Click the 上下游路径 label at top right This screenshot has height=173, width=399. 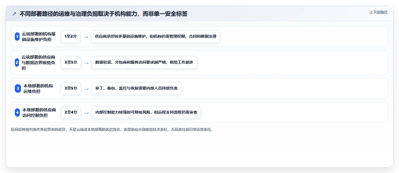pos(378,12)
